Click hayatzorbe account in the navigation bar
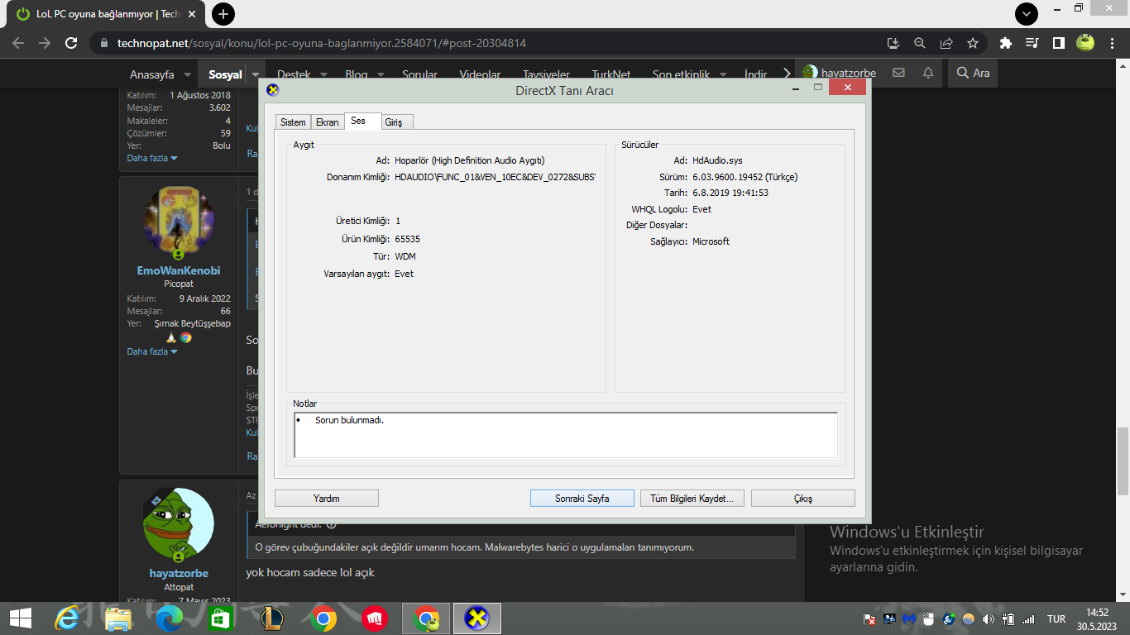This screenshot has height=635, width=1130. coord(839,73)
